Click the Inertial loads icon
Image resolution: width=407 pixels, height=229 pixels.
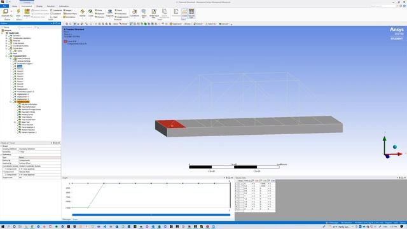point(82,11)
